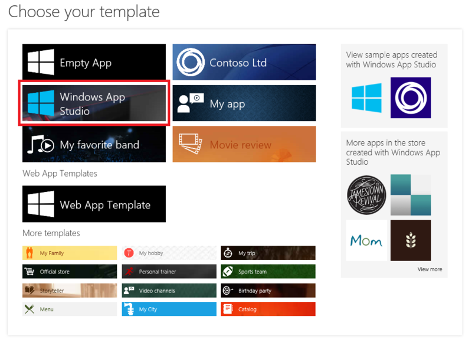472x342 pixels.
Task: Click the Windows logo sample app icon
Action: (x=366, y=99)
